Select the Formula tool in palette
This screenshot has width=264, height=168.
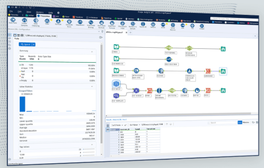click(58, 22)
